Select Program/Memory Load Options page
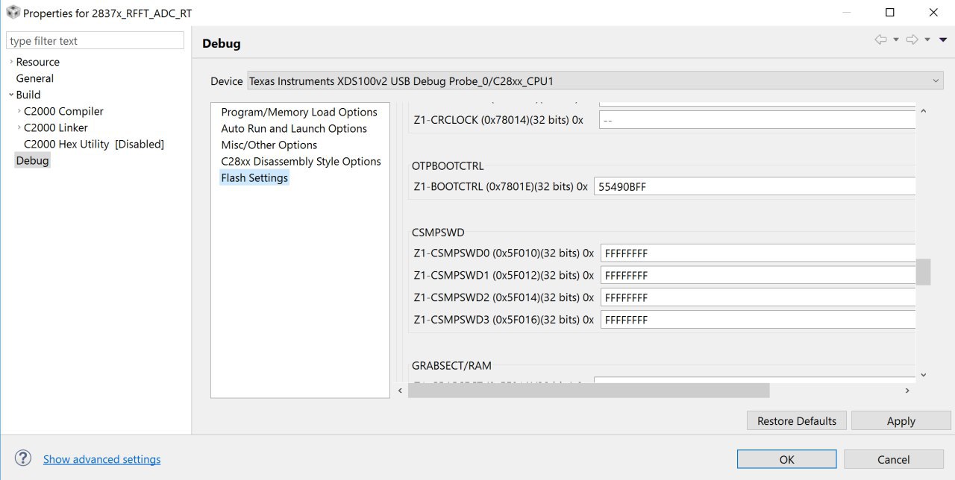This screenshot has height=480, width=955. click(x=299, y=112)
